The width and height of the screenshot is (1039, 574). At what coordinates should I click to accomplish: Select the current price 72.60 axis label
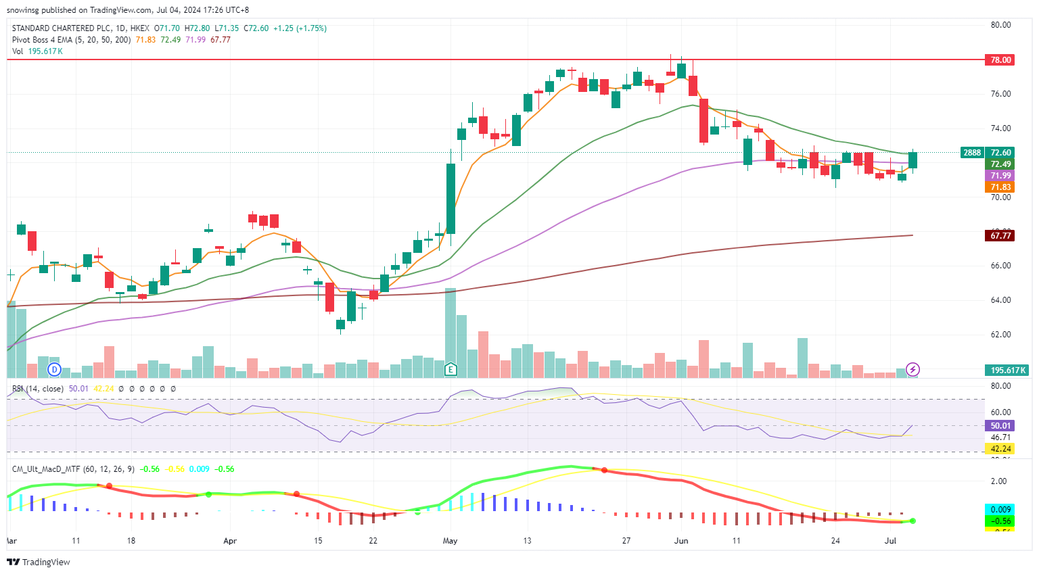[1000, 153]
